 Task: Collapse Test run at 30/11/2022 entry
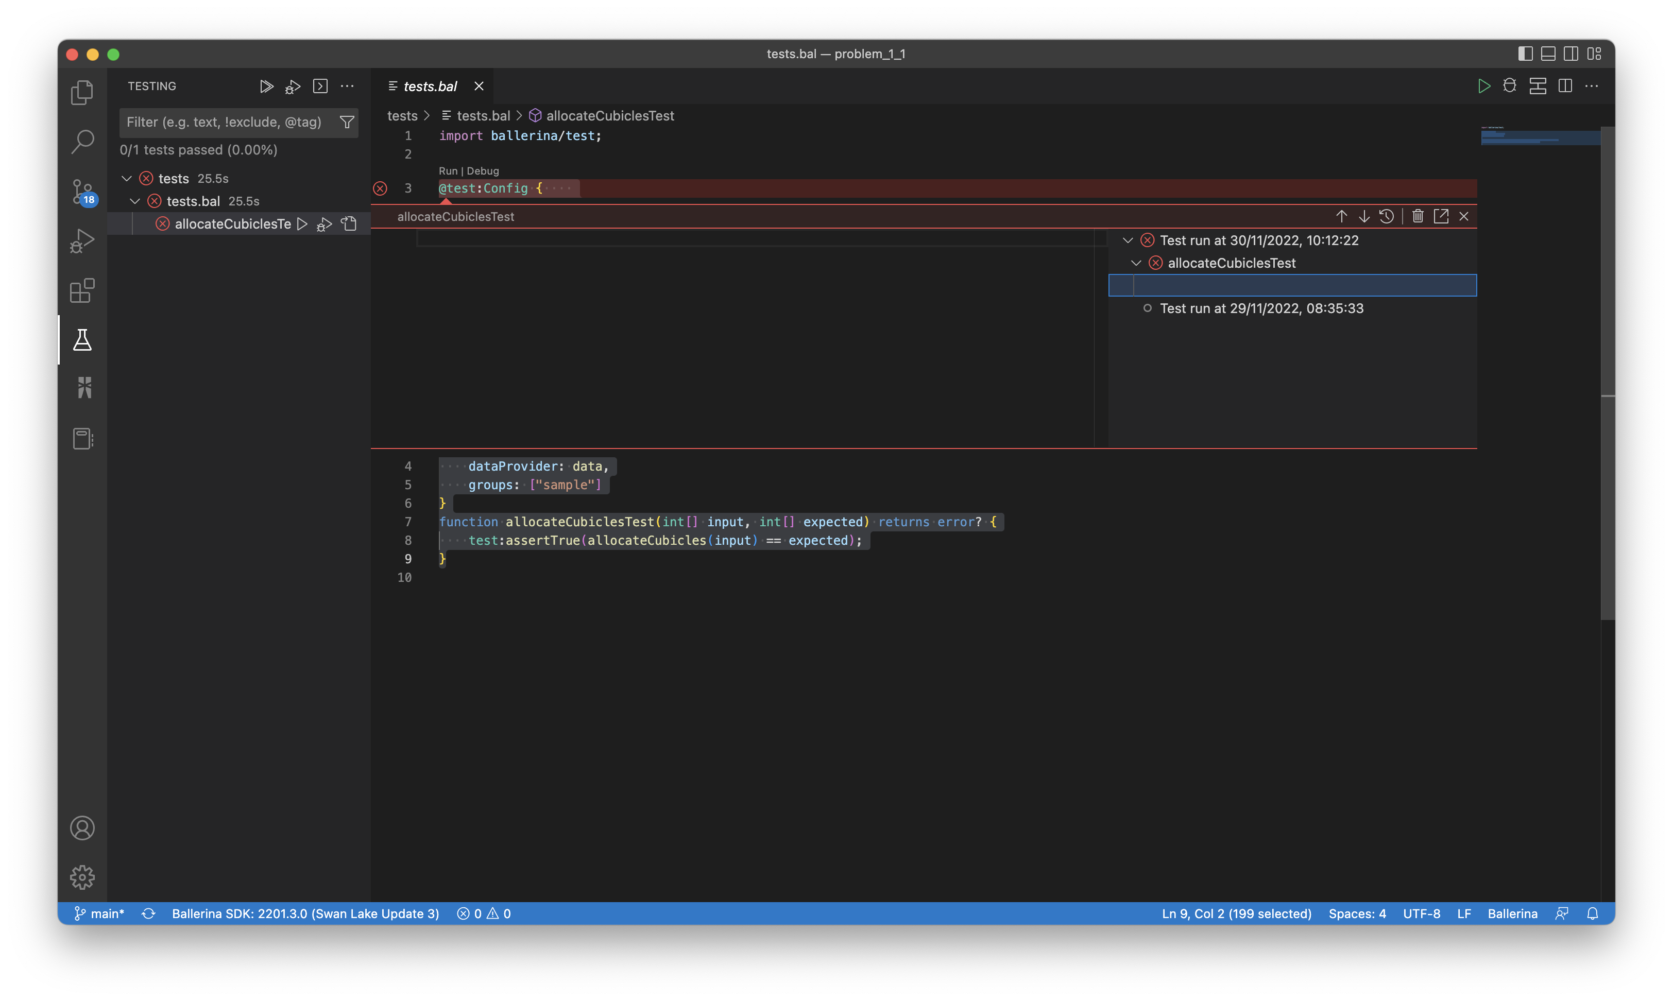pos(1128,240)
